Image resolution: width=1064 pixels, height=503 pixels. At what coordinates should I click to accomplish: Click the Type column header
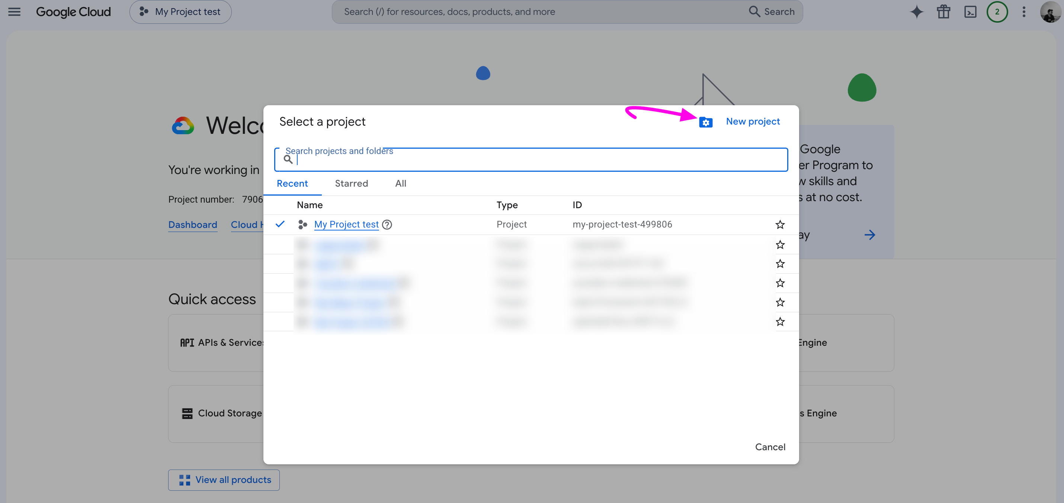(507, 205)
